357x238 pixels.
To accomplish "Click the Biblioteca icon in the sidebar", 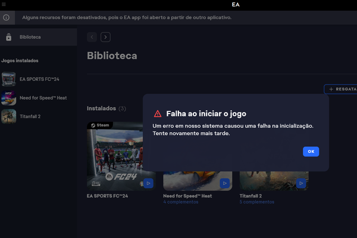I will pos(8,37).
